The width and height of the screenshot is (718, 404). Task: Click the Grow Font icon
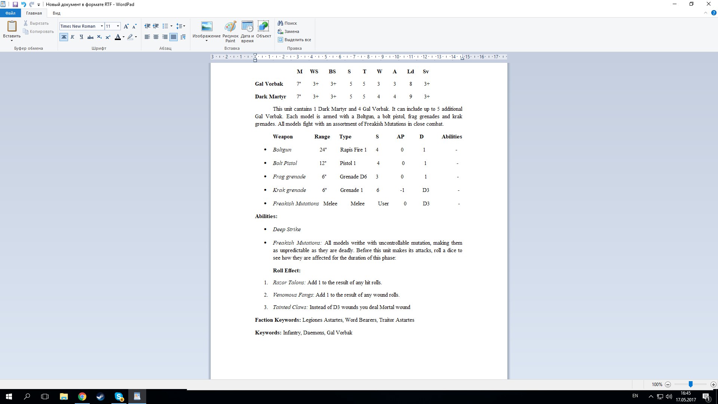pos(126,26)
